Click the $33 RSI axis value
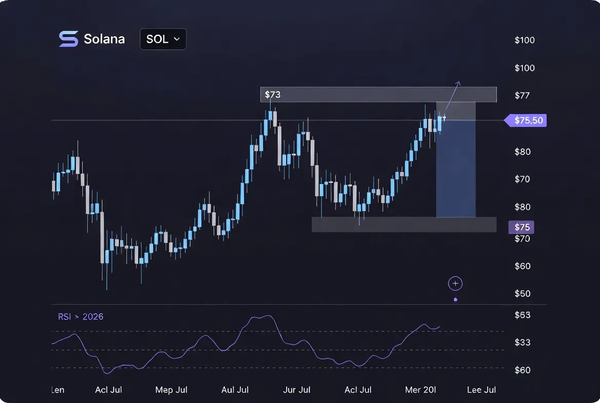The image size is (600, 403). click(522, 342)
